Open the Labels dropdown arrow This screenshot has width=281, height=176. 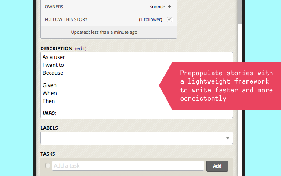[227, 138]
